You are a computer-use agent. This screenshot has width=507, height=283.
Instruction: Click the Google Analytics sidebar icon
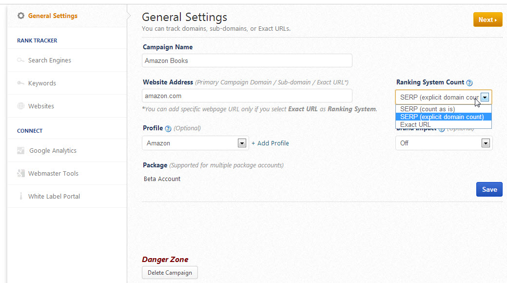(21, 151)
